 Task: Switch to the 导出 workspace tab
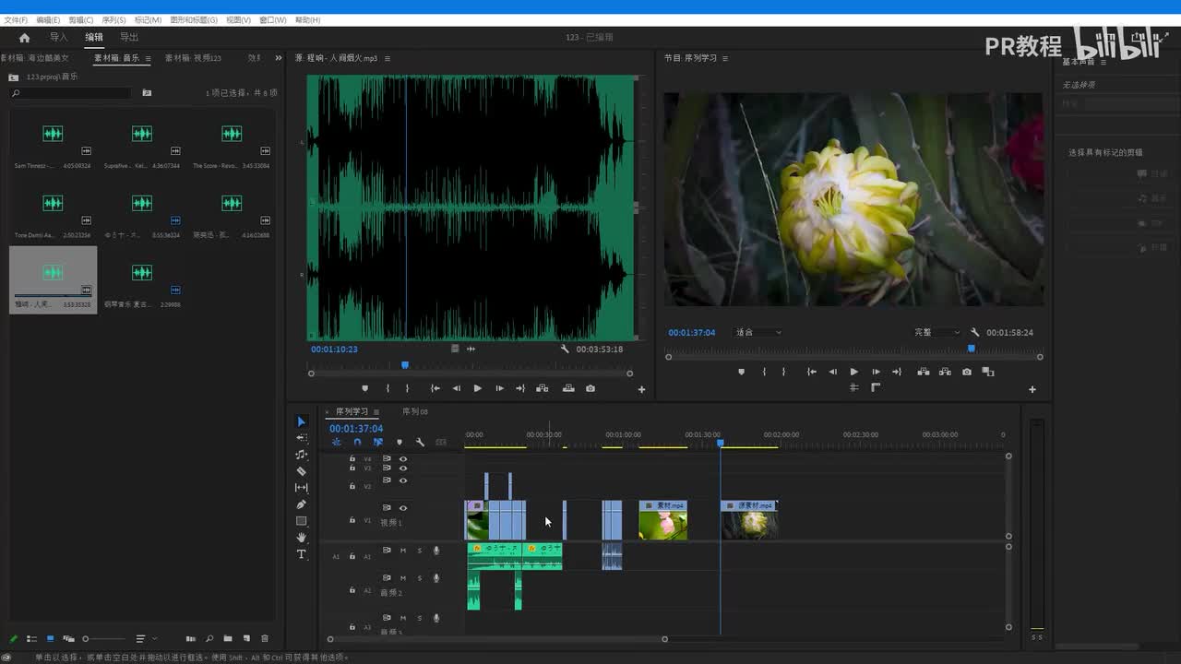click(129, 38)
